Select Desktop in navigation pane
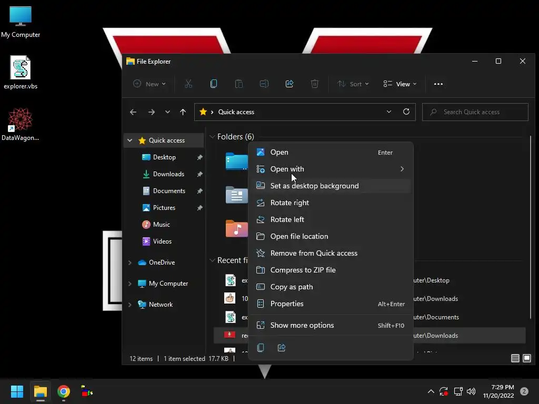The height and width of the screenshot is (404, 539). tap(164, 157)
